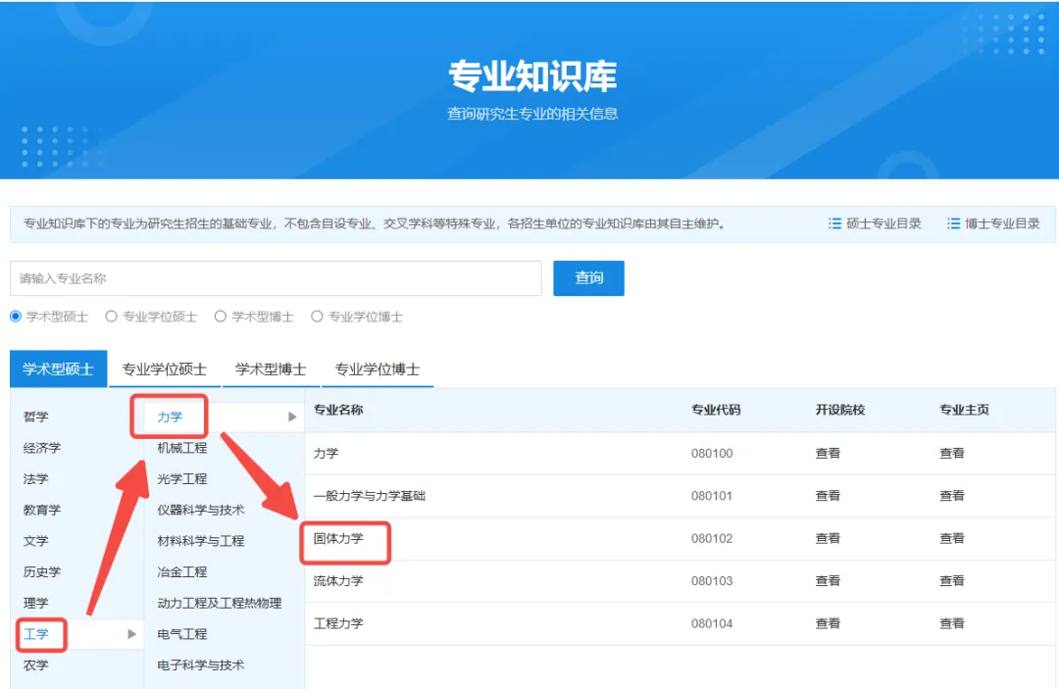Select the 专业学位博士 radio button

(317, 317)
